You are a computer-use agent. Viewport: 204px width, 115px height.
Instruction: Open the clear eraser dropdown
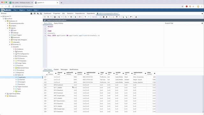pos(131,17)
